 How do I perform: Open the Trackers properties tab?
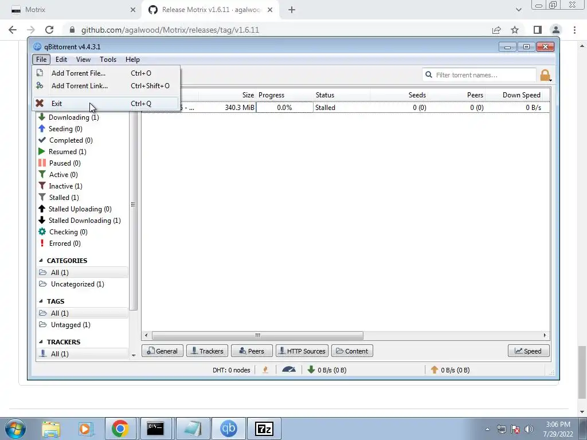click(x=207, y=351)
